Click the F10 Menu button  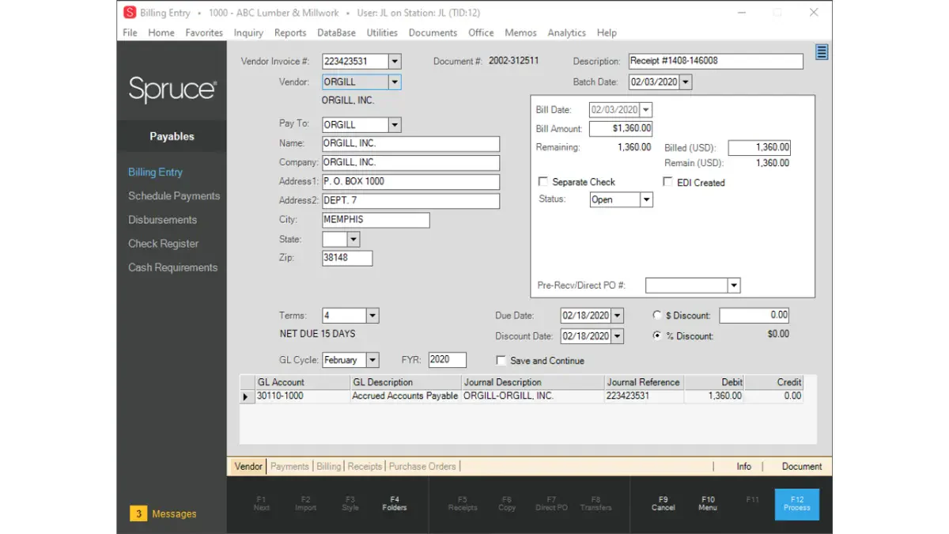708,504
